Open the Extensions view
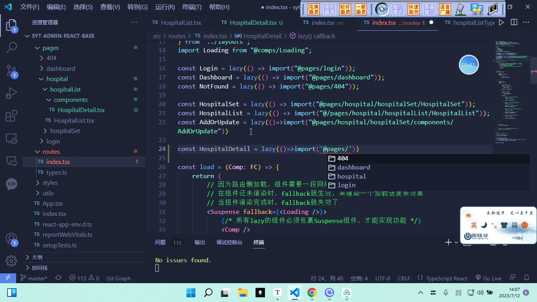The width and height of the screenshot is (537, 302). [11, 116]
